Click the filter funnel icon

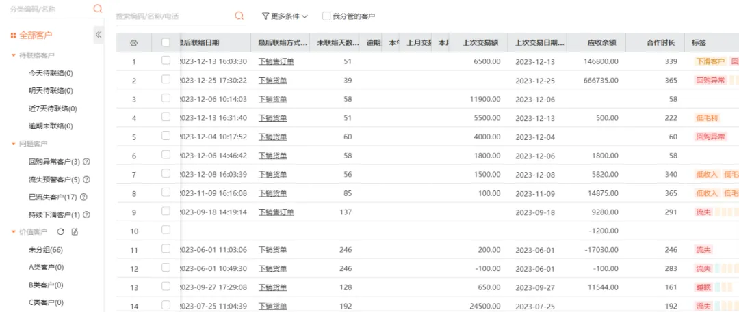point(265,16)
